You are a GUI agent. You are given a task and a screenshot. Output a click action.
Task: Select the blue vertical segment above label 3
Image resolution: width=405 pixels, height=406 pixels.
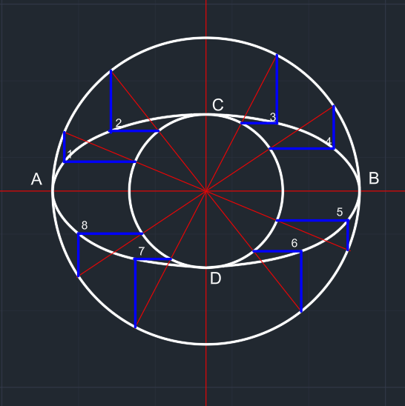tap(277, 89)
